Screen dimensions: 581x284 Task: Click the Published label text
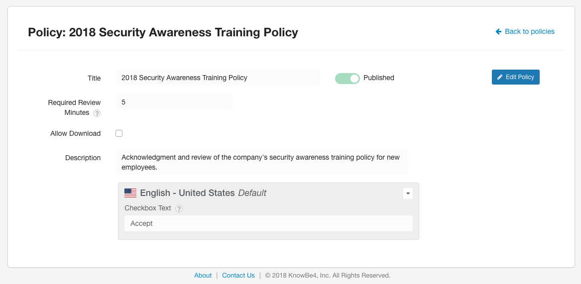(x=379, y=78)
